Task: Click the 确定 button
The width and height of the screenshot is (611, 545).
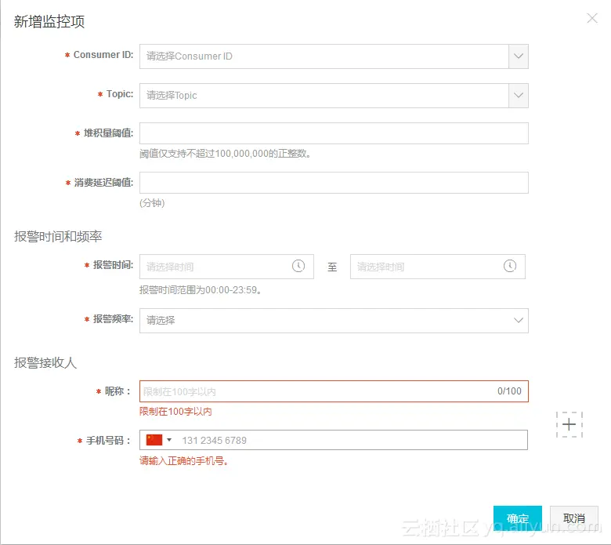Action: (518, 518)
